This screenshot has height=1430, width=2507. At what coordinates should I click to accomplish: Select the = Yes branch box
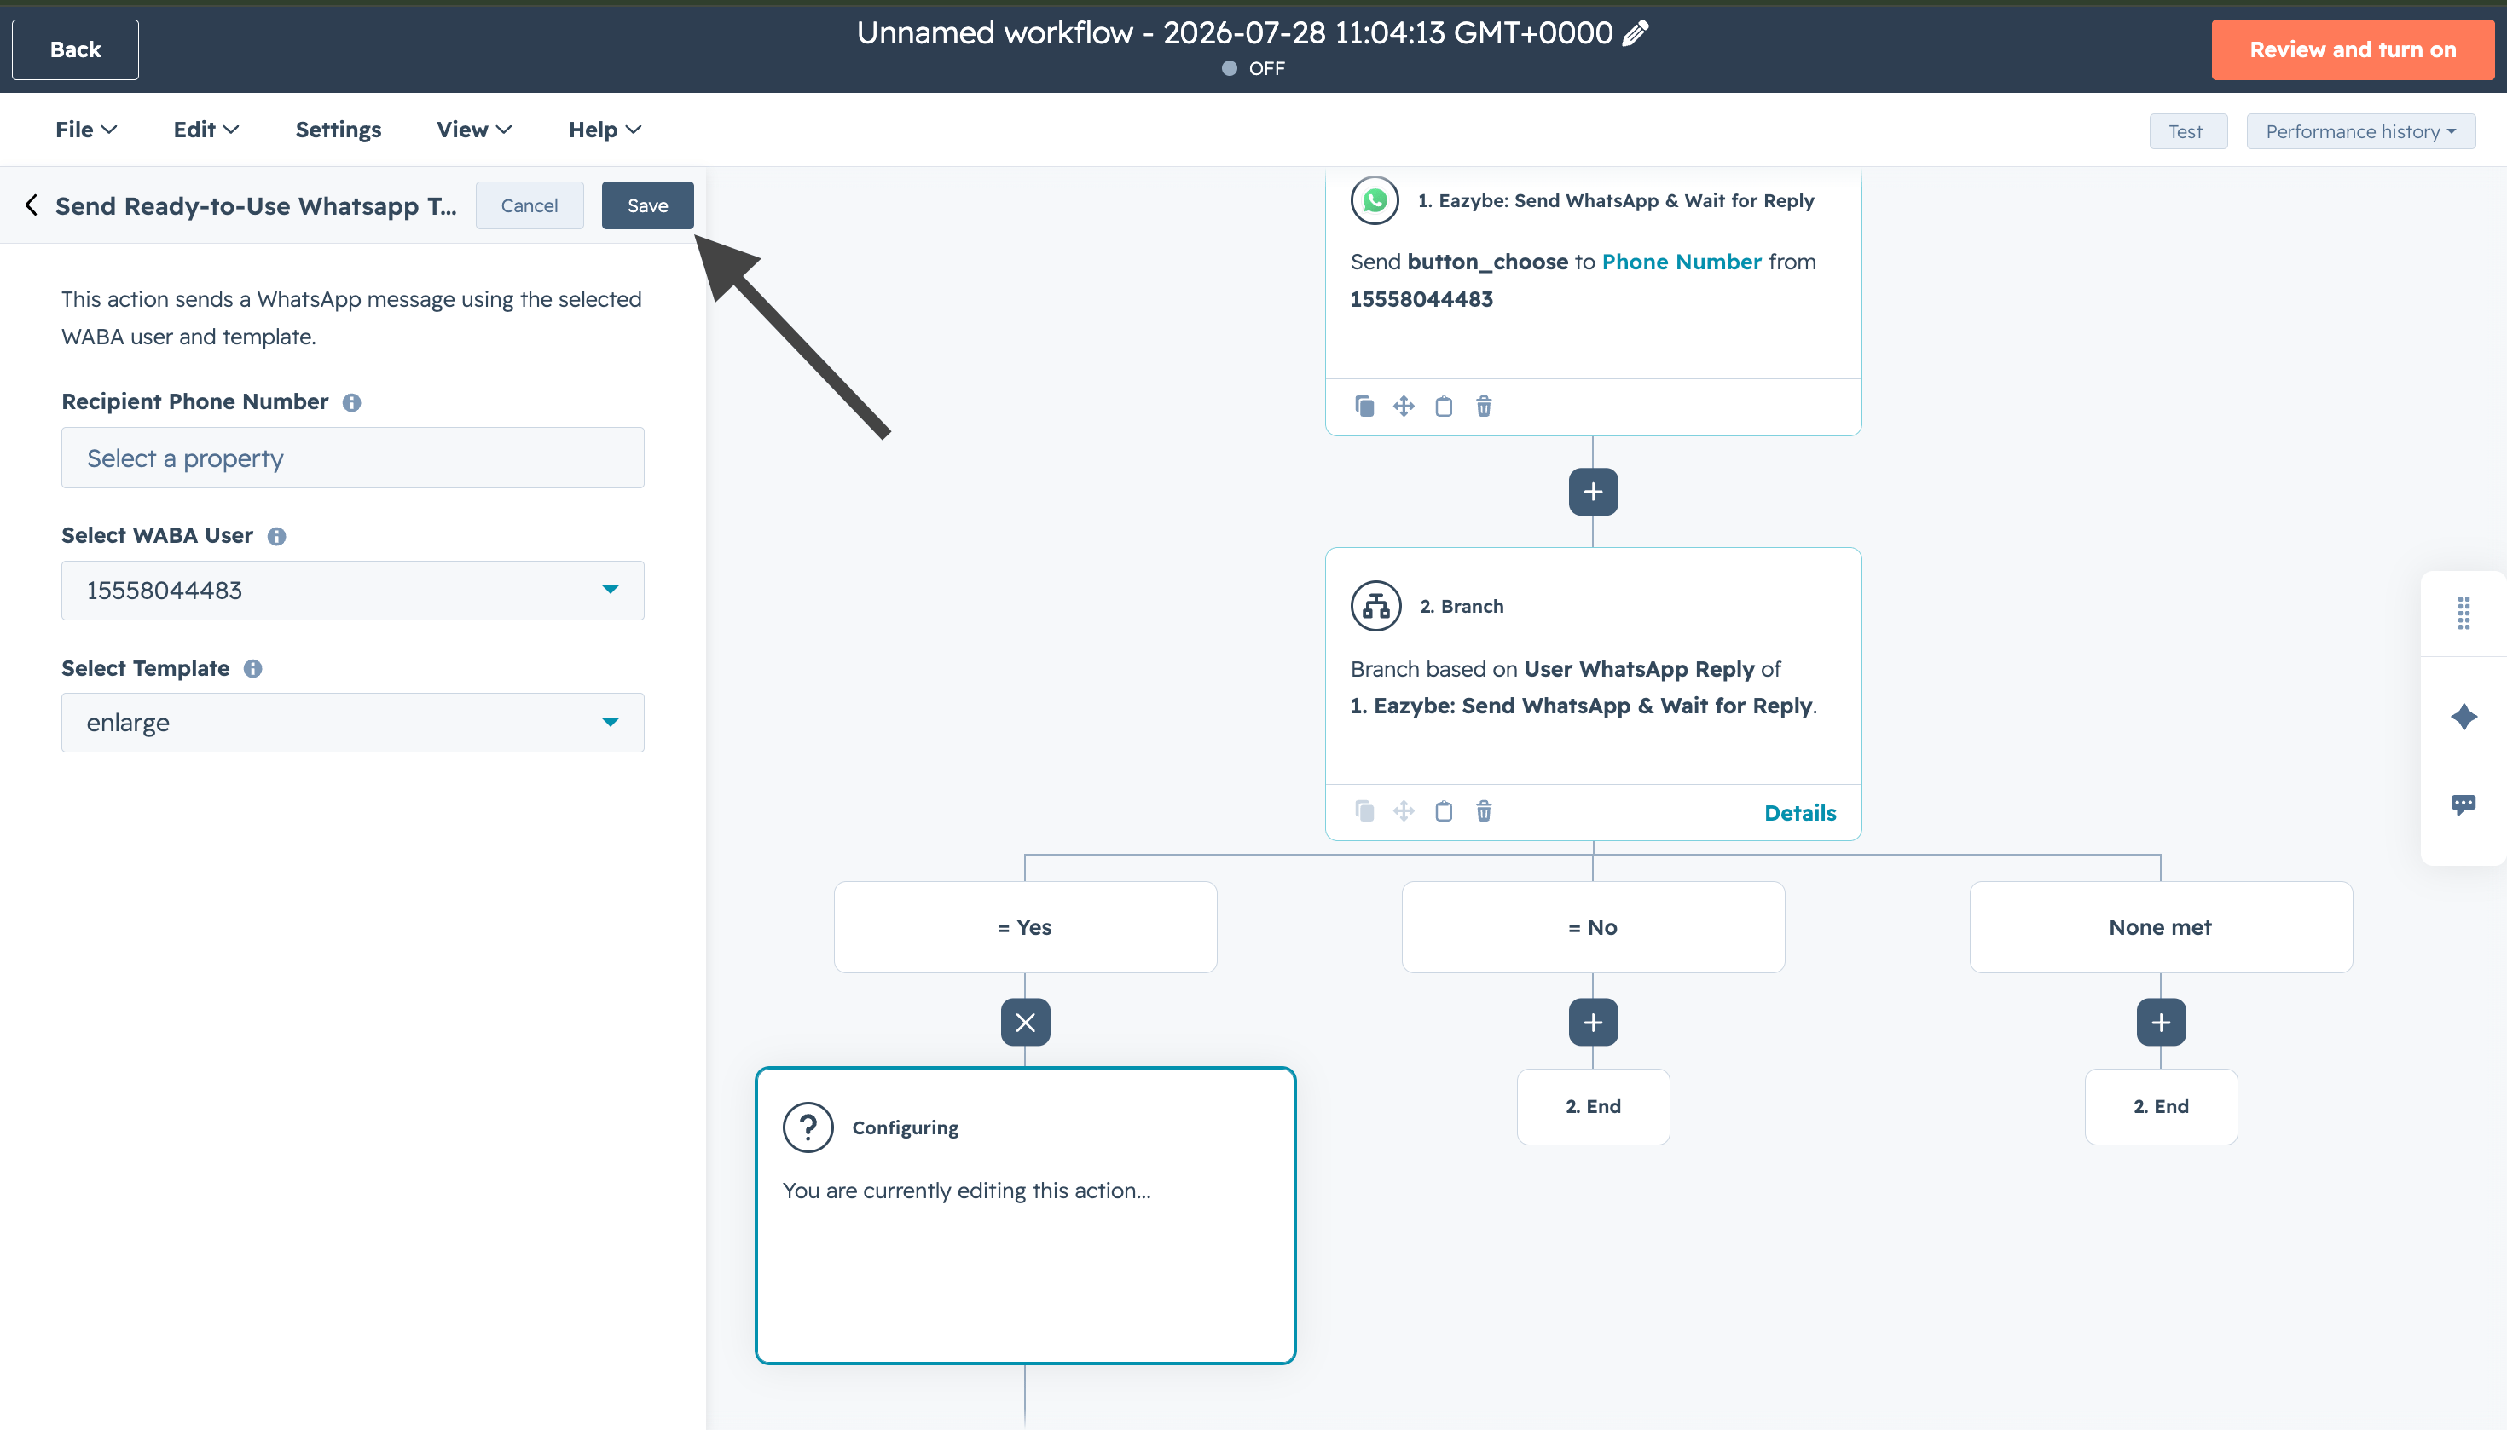[1025, 927]
